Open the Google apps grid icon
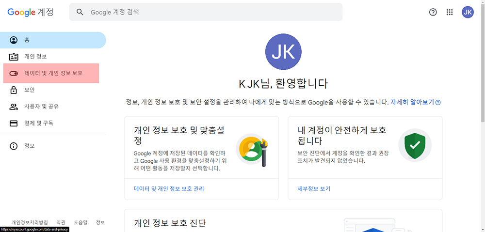This screenshot has width=485, height=232. point(450,12)
